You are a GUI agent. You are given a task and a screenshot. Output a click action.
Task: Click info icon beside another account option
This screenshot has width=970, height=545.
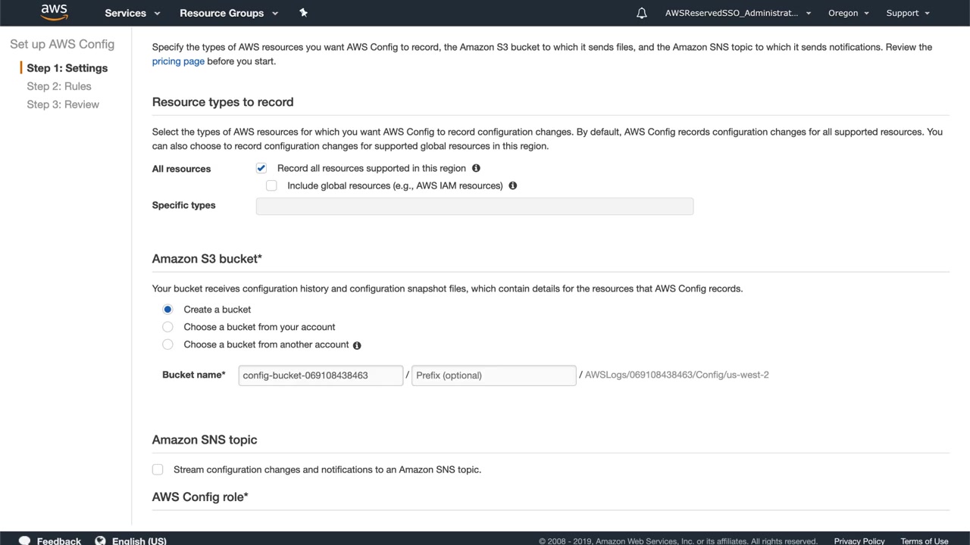(357, 345)
